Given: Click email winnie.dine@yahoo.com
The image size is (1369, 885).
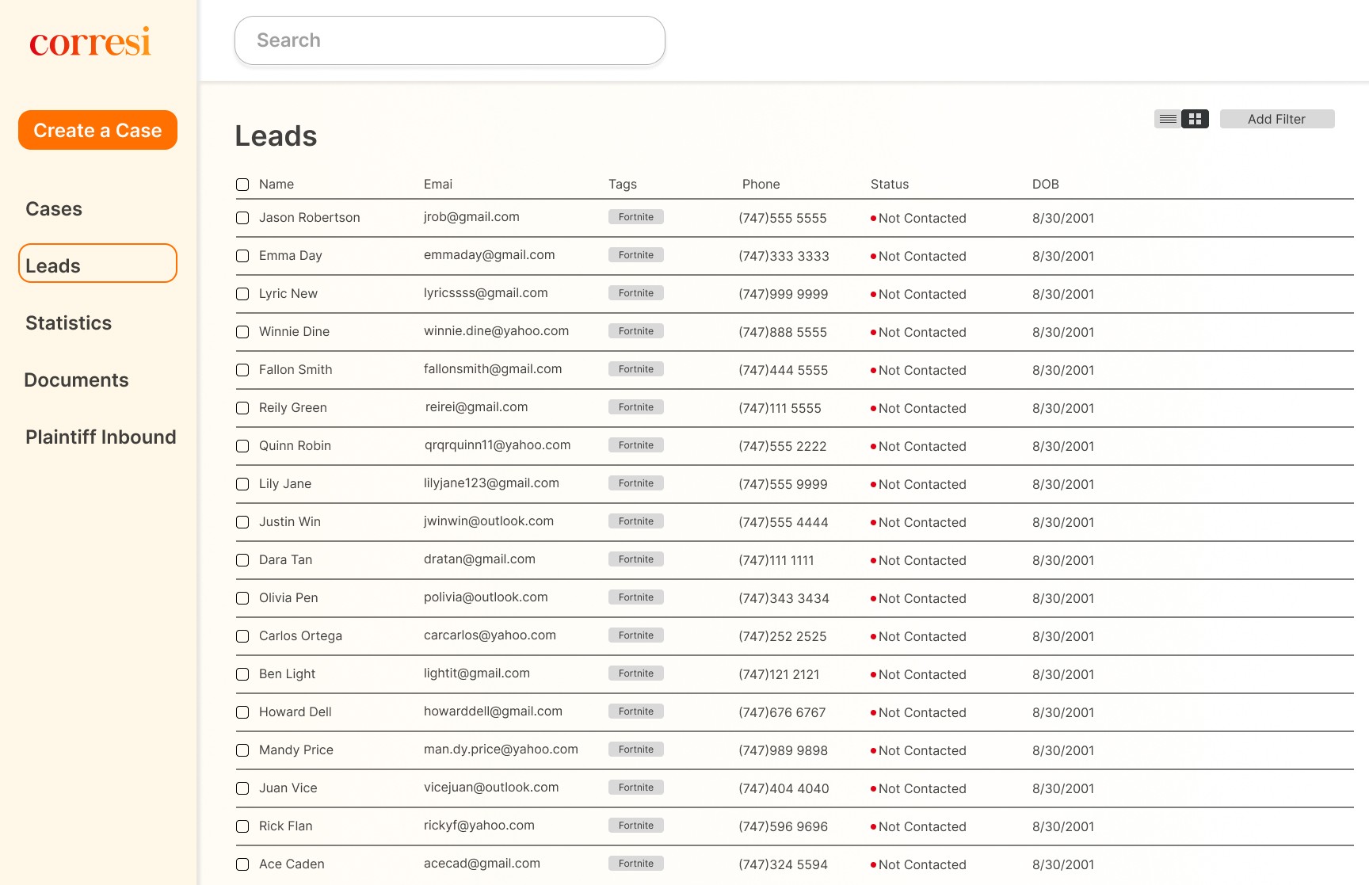Looking at the screenshot, I should tap(496, 331).
